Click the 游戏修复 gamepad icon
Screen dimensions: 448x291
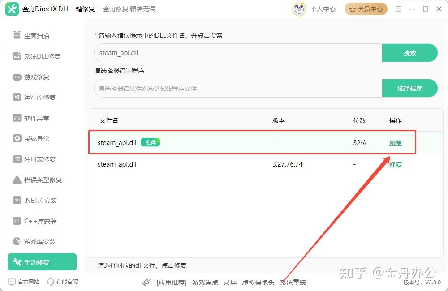click(x=17, y=77)
